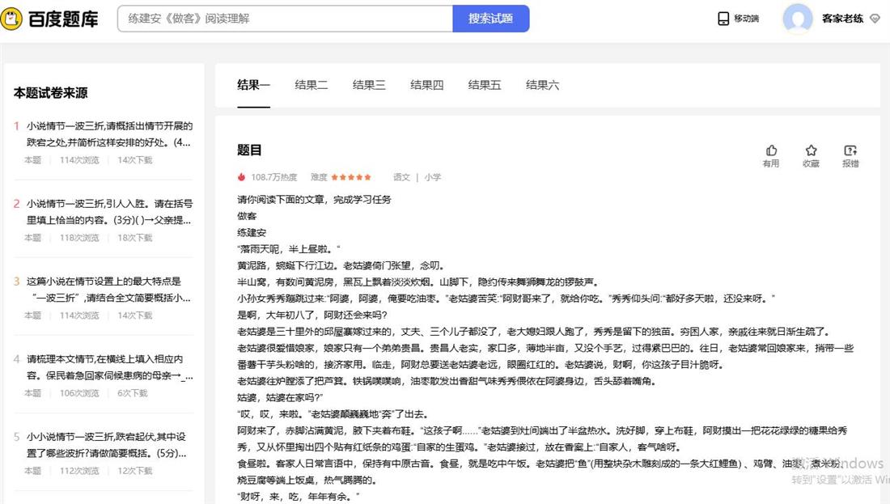This screenshot has width=890, height=504.
Task: Switch to the 结果五 tab
Action: 484,85
